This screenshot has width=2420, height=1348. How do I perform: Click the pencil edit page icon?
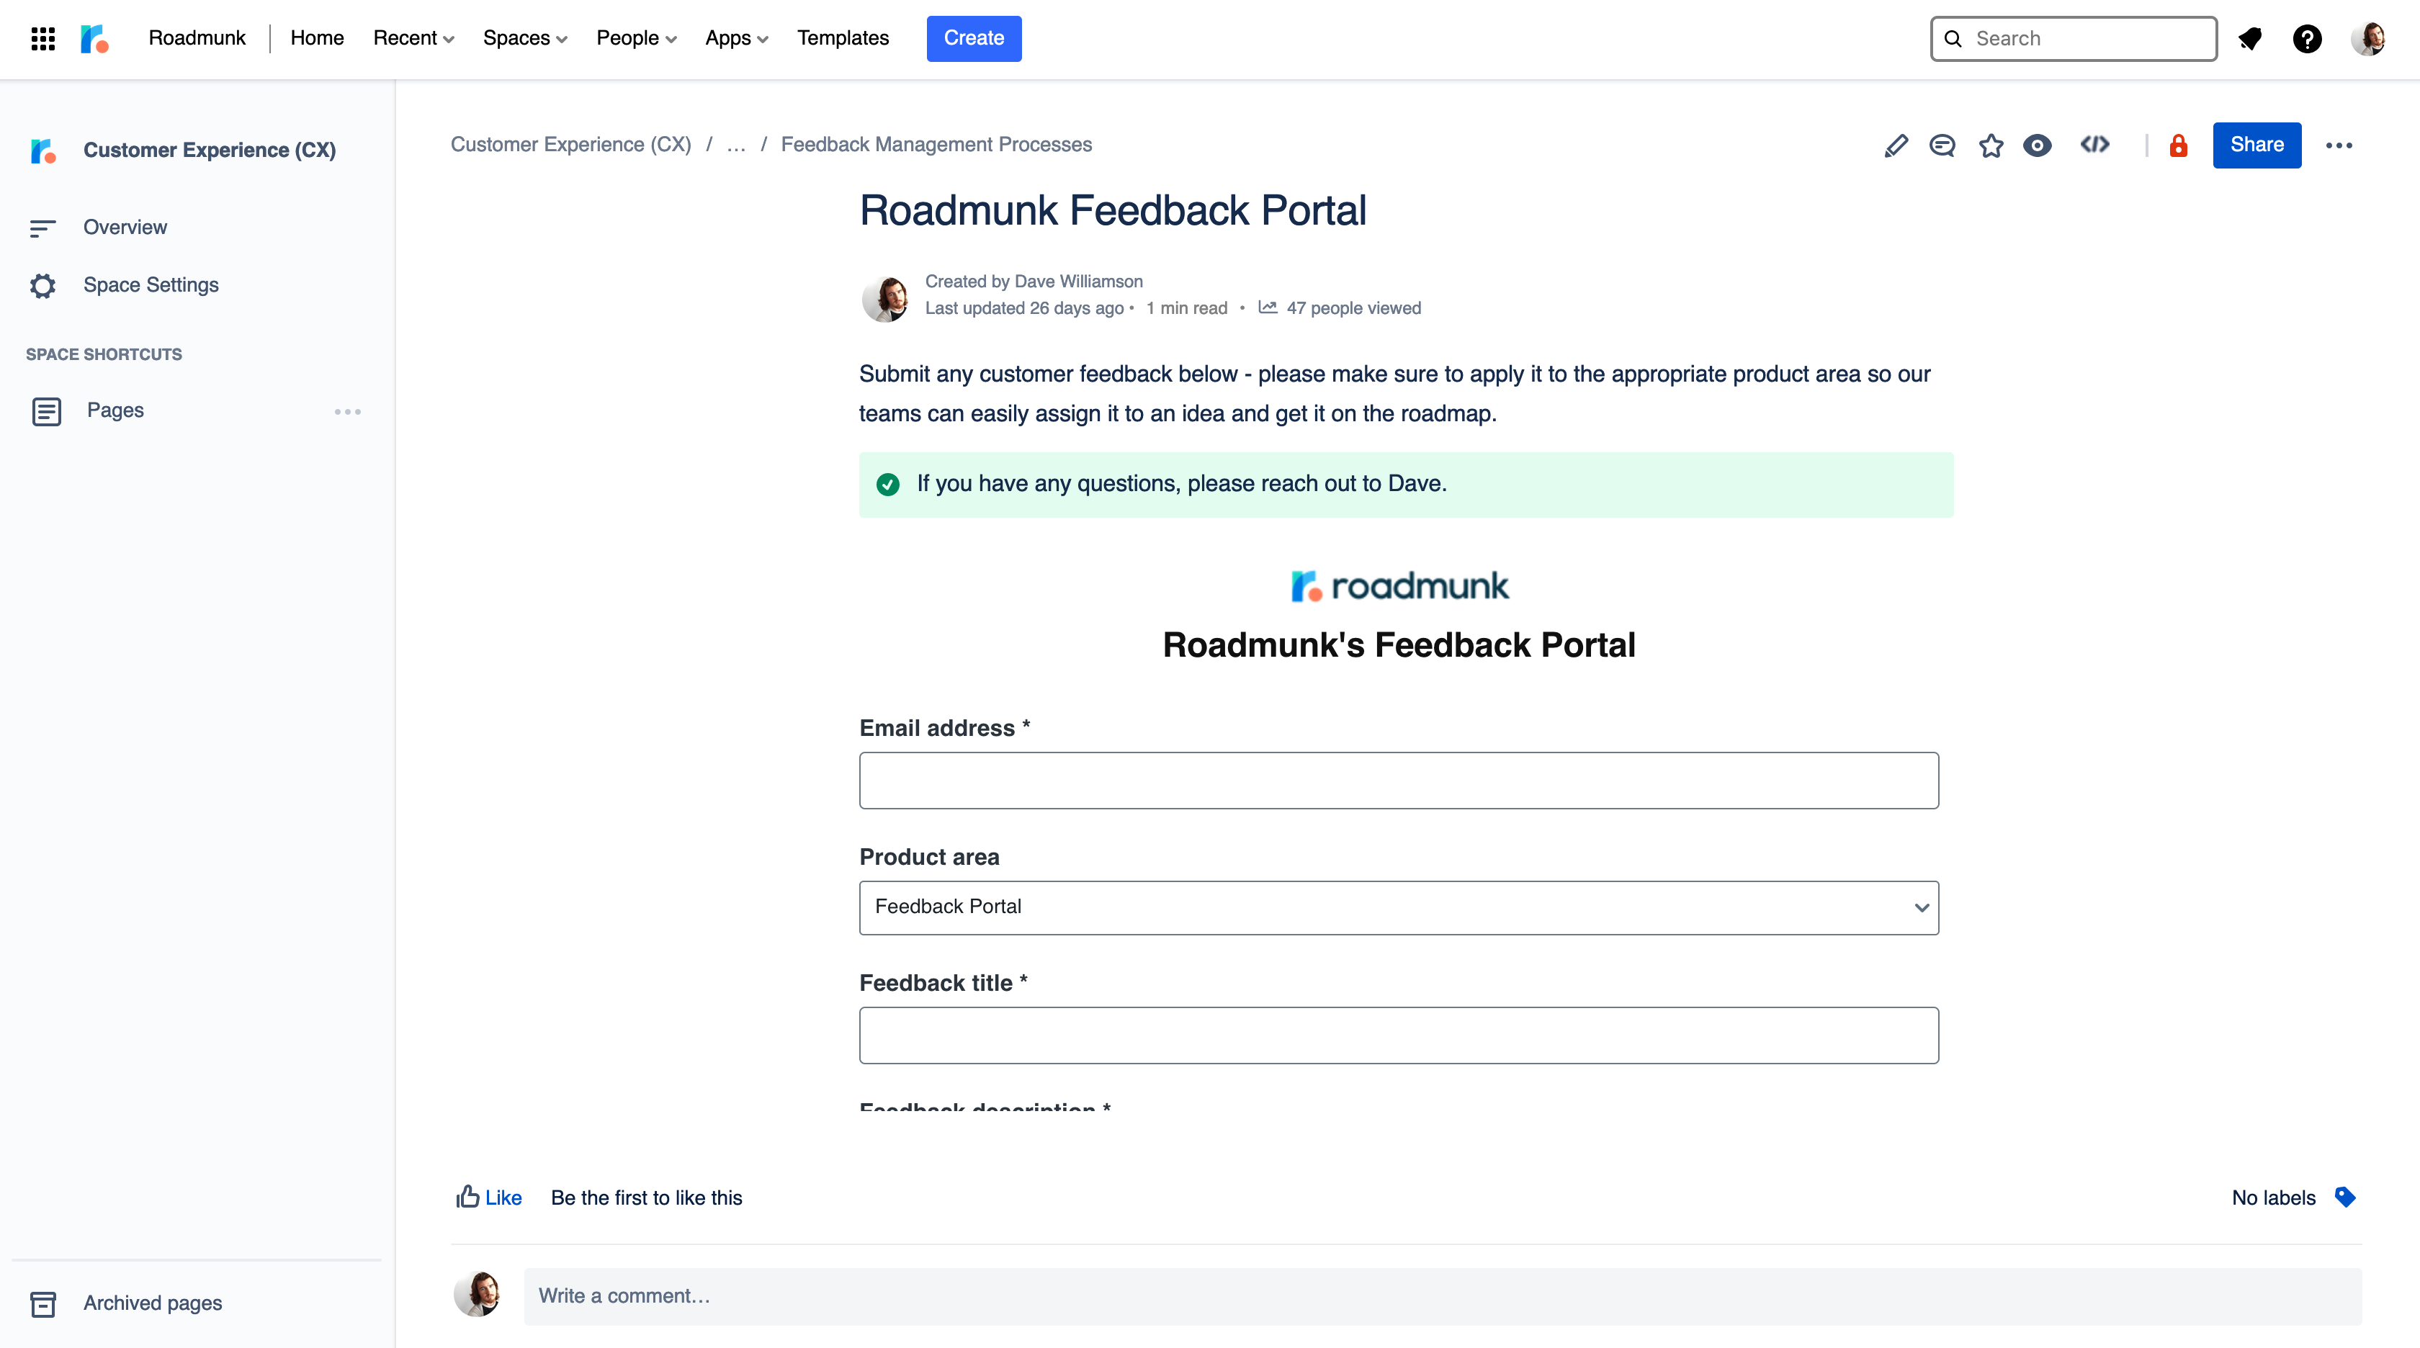1896,145
